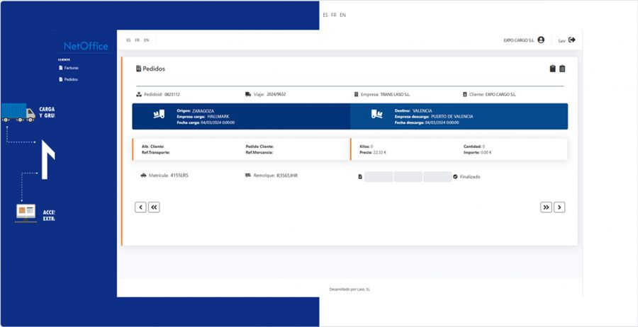The image size is (638, 327).
Task: Click the Alb. Cliente label
Action: pyautogui.click(x=153, y=147)
